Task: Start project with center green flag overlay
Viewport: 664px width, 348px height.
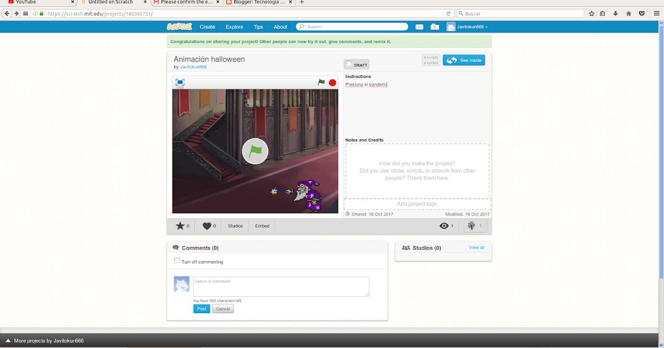Action: [255, 151]
